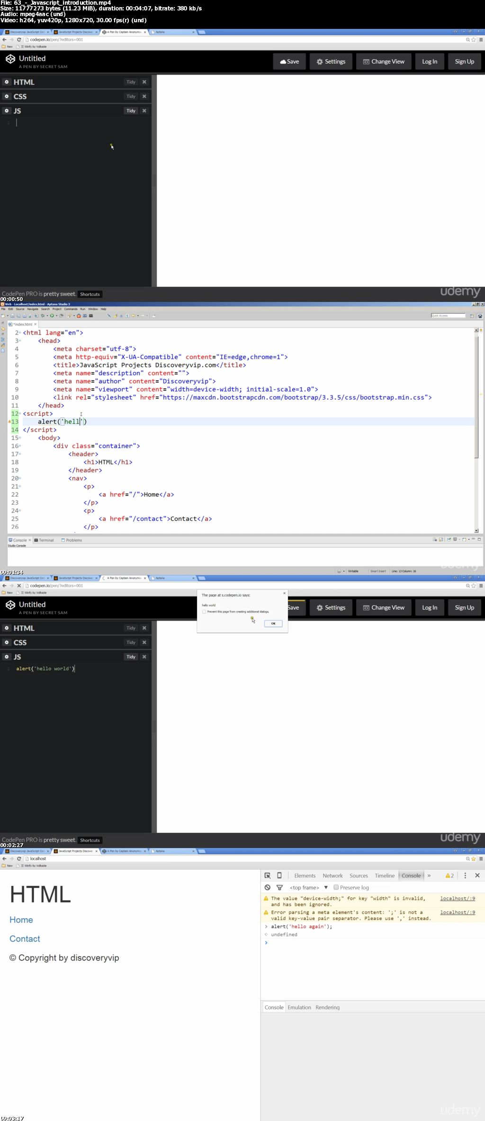Select the Emulation drawer tab

pos(299,1007)
